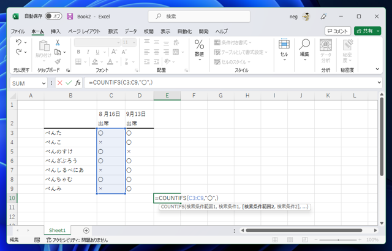
Task: Toggle Underline formatting
Action: click(x=97, y=52)
